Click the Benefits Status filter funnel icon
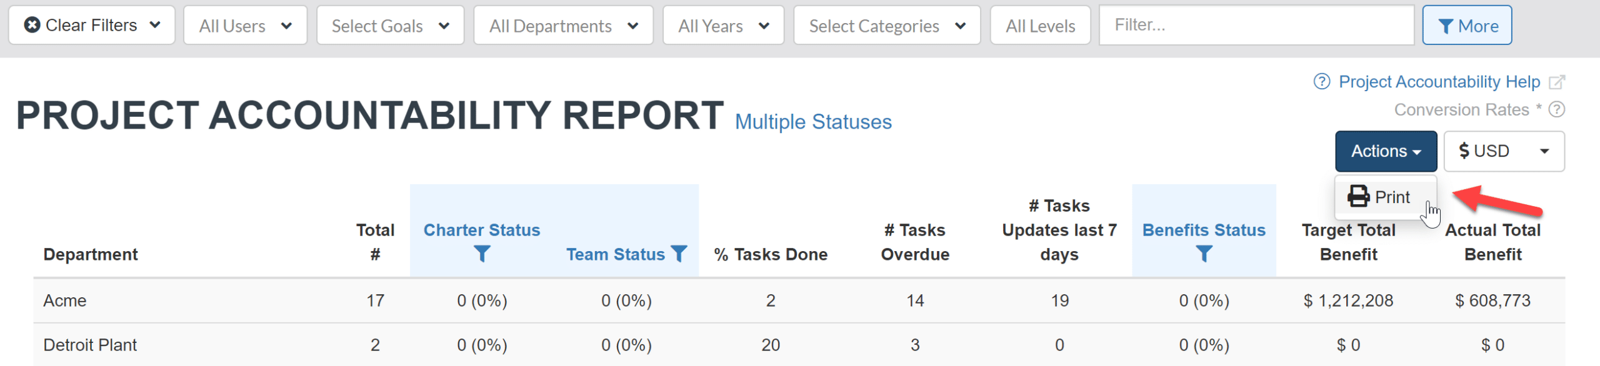Screen dimensions: 1600x366 pyautogui.click(x=1204, y=254)
